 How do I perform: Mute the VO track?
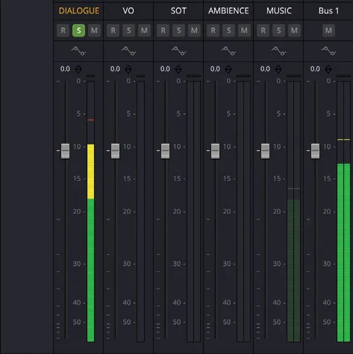(144, 30)
